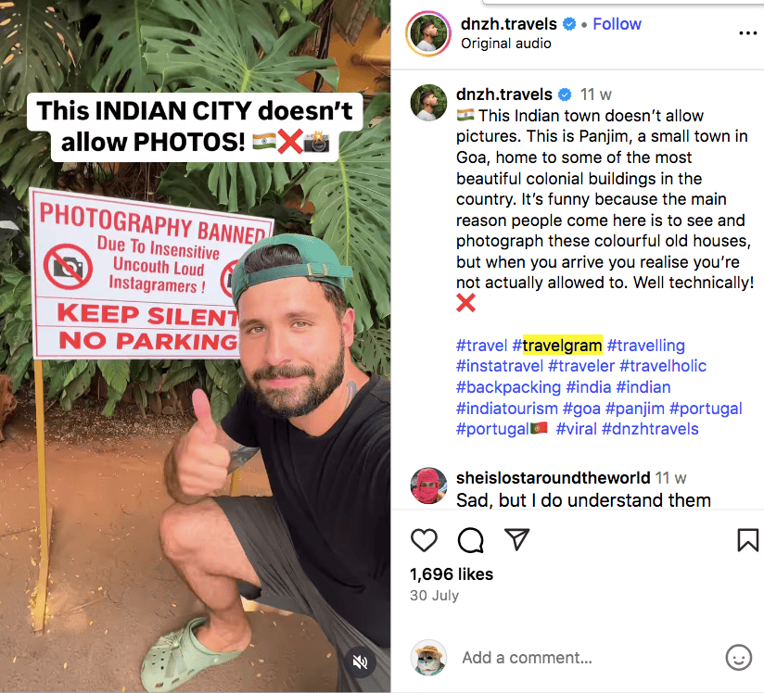Save the post using the bookmark icon

[747, 540]
